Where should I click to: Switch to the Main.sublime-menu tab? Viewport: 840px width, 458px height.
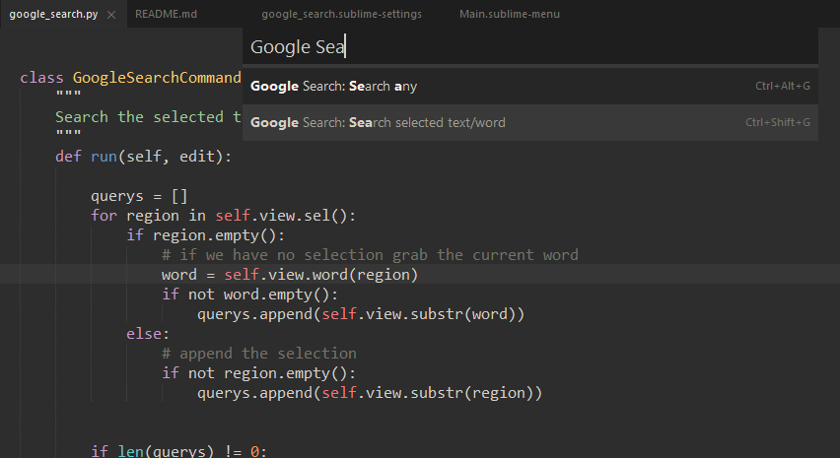pyautogui.click(x=510, y=14)
